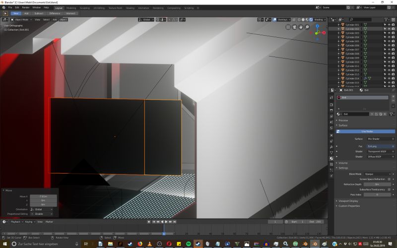Open the Object Data properties tab icon
This screenshot has width=397, height=248.
(x=331, y=153)
